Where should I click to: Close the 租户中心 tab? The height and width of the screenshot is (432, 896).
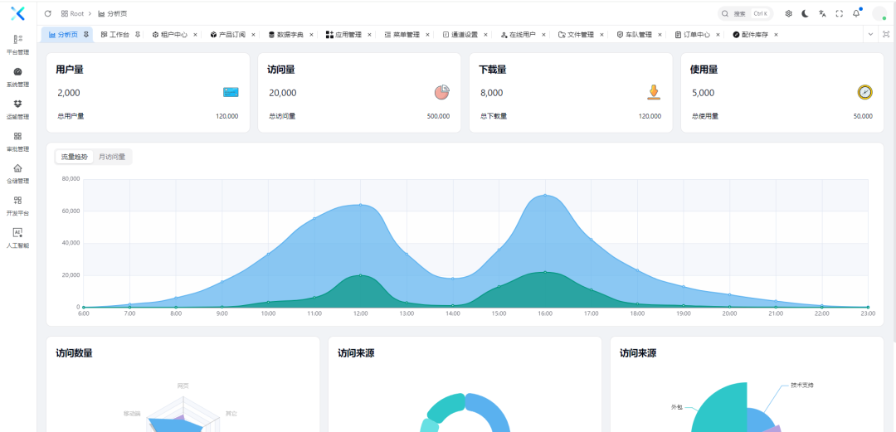(x=195, y=35)
